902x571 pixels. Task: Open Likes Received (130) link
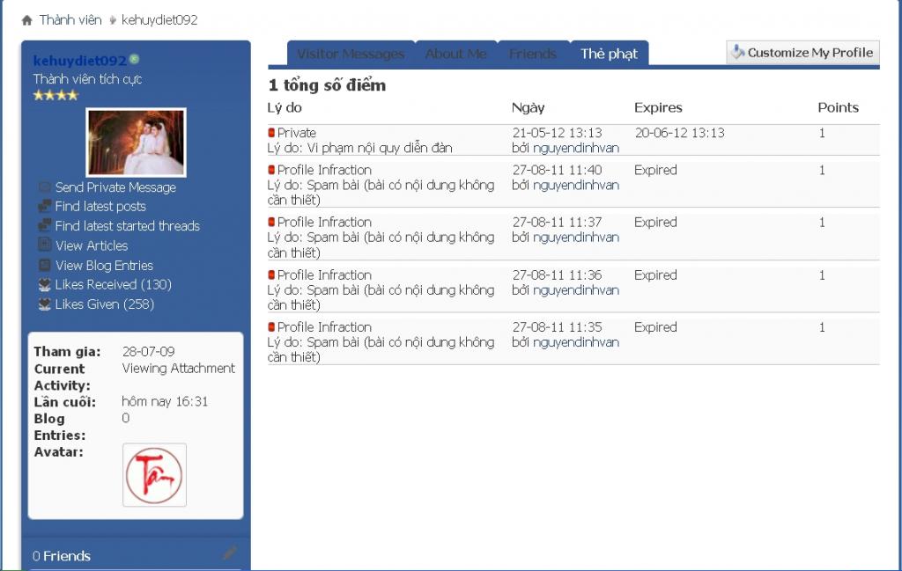coord(114,284)
